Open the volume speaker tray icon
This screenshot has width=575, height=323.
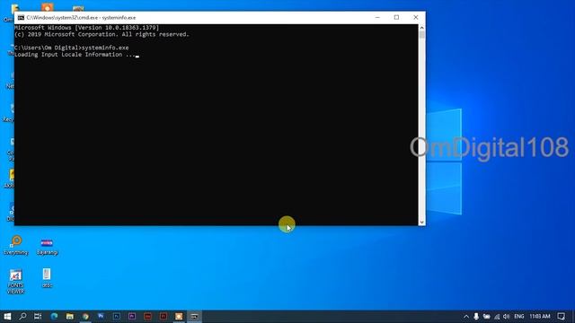pos(507,317)
